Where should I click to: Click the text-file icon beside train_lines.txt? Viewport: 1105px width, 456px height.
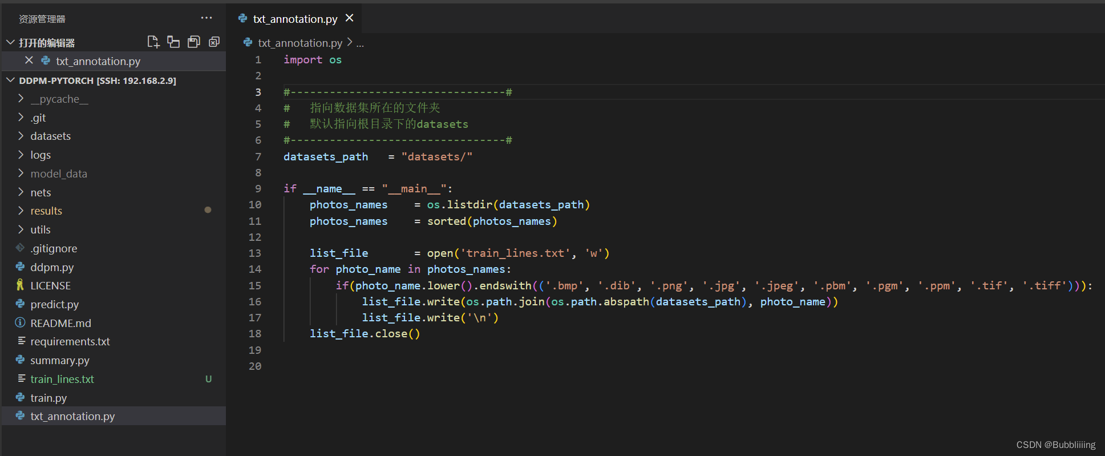tap(22, 378)
